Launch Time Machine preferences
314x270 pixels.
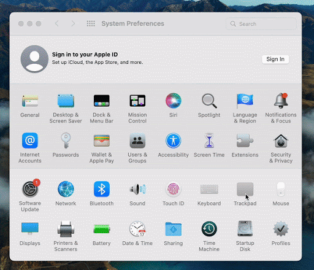209,229
